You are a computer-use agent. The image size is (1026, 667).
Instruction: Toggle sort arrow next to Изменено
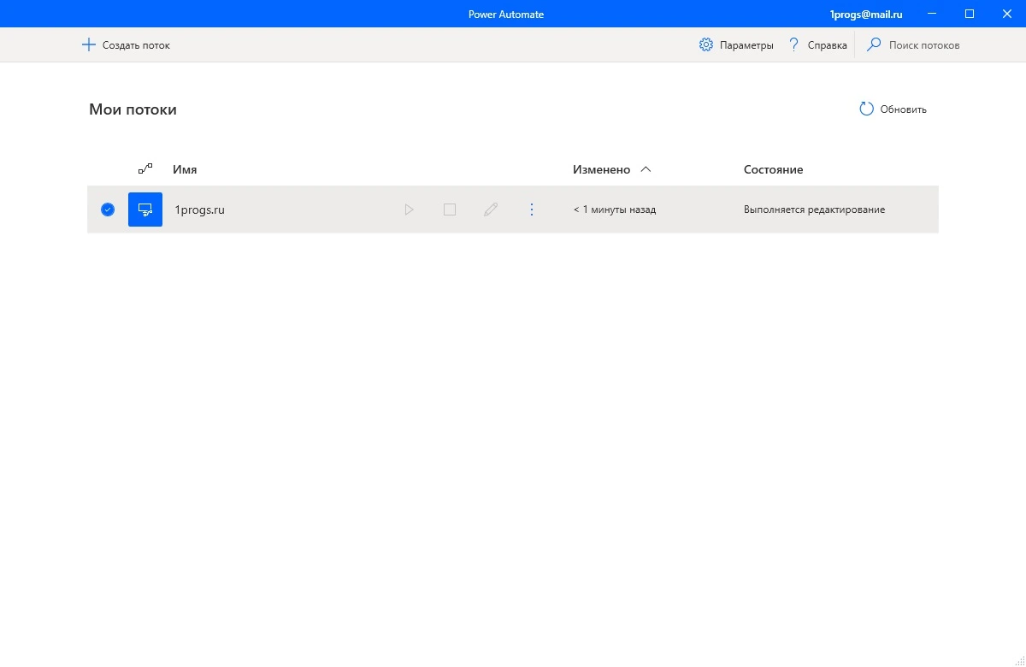pyautogui.click(x=646, y=169)
